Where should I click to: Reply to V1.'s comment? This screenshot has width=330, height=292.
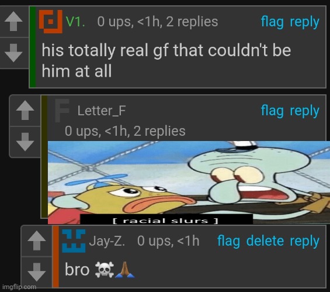pyautogui.click(x=304, y=22)
